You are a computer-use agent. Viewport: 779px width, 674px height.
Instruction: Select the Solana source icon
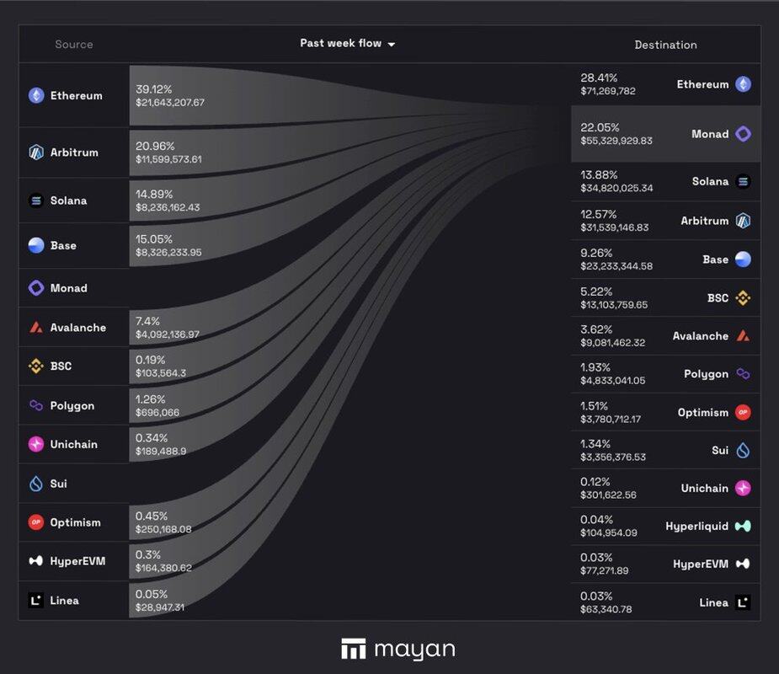click(36, 201)
